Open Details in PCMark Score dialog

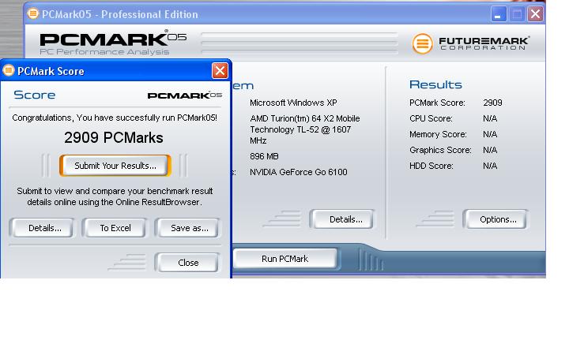44,228
